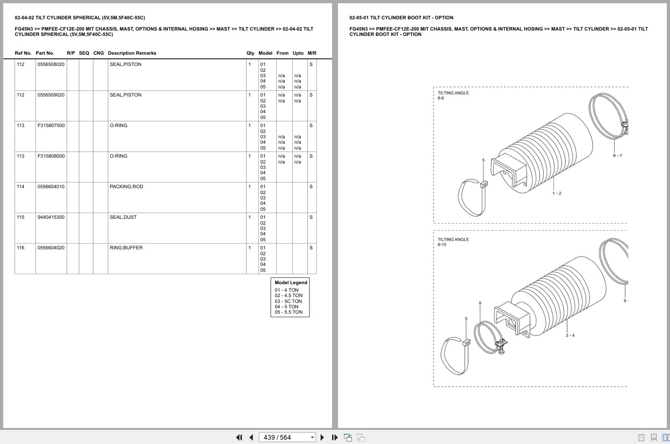Click callout 8 in lower diagram
670x444 pixels.
[480, 304]
